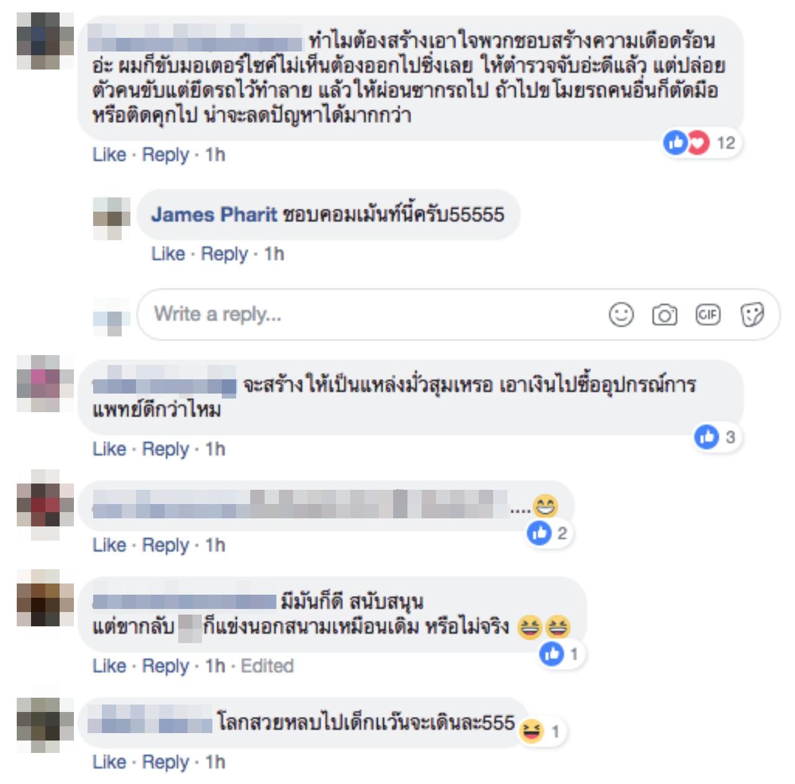This screenshot has height=784, width=795.
Task: Like James Pharit's reply
Action: [x=168, y=254]
